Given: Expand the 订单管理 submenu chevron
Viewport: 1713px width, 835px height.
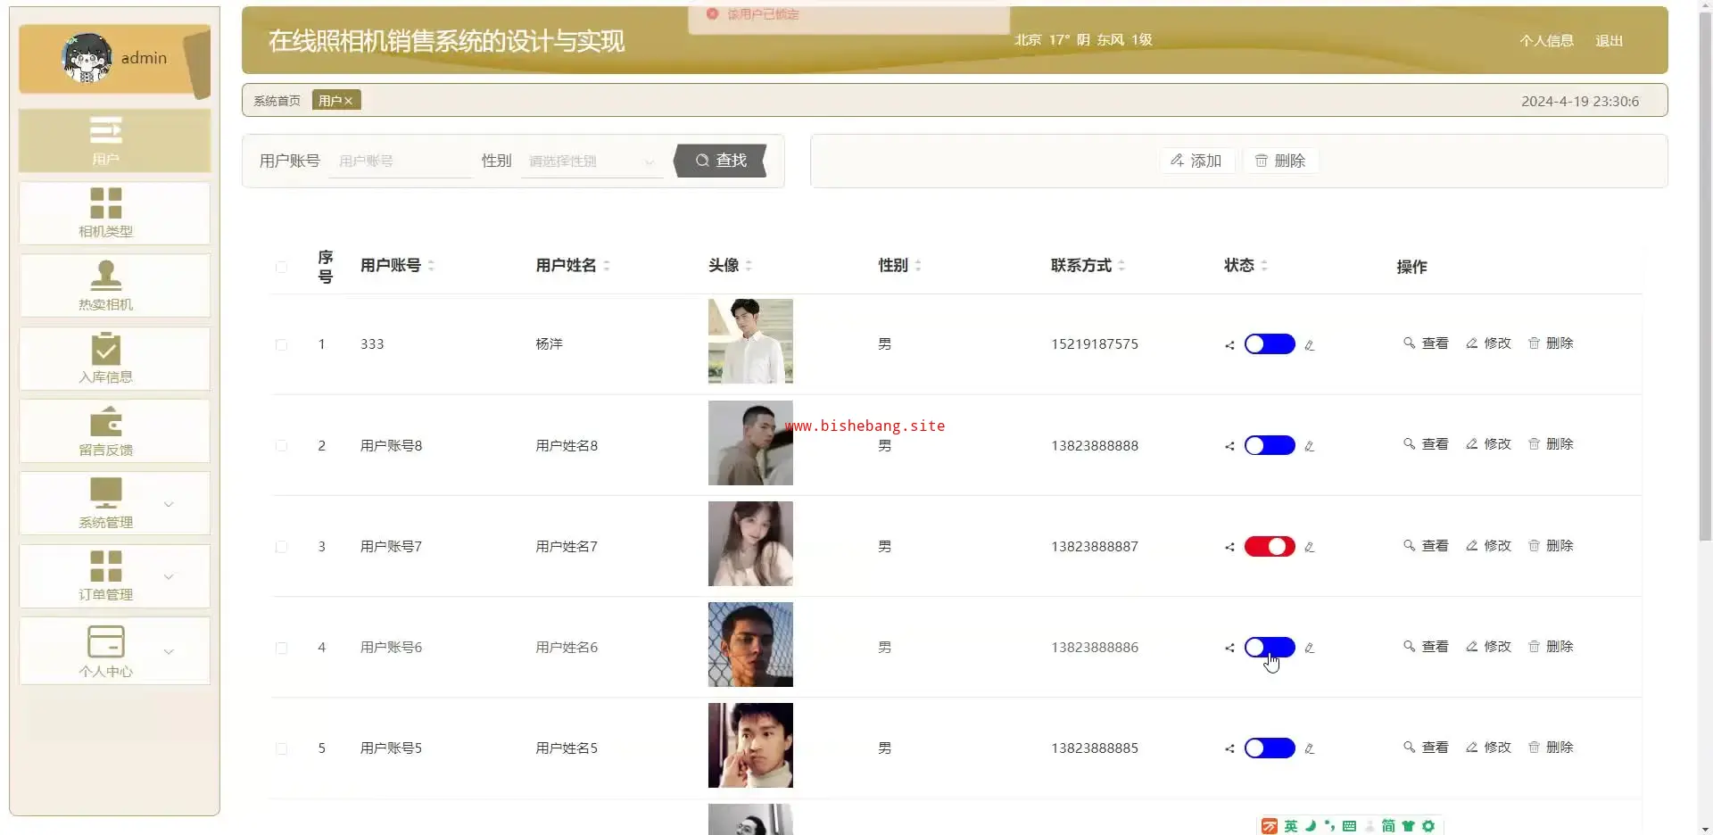Looking at the screenshot, I should point(169,576).
